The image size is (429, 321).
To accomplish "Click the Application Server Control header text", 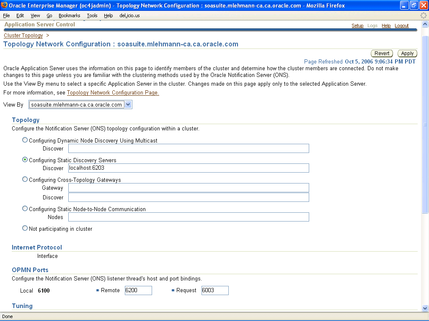I will tap(40, 24).
